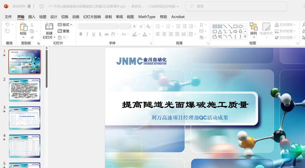Toggle Align Left paragraph
Image resolution: width=305 pixels, height=168 pixels.
(158, 34)
